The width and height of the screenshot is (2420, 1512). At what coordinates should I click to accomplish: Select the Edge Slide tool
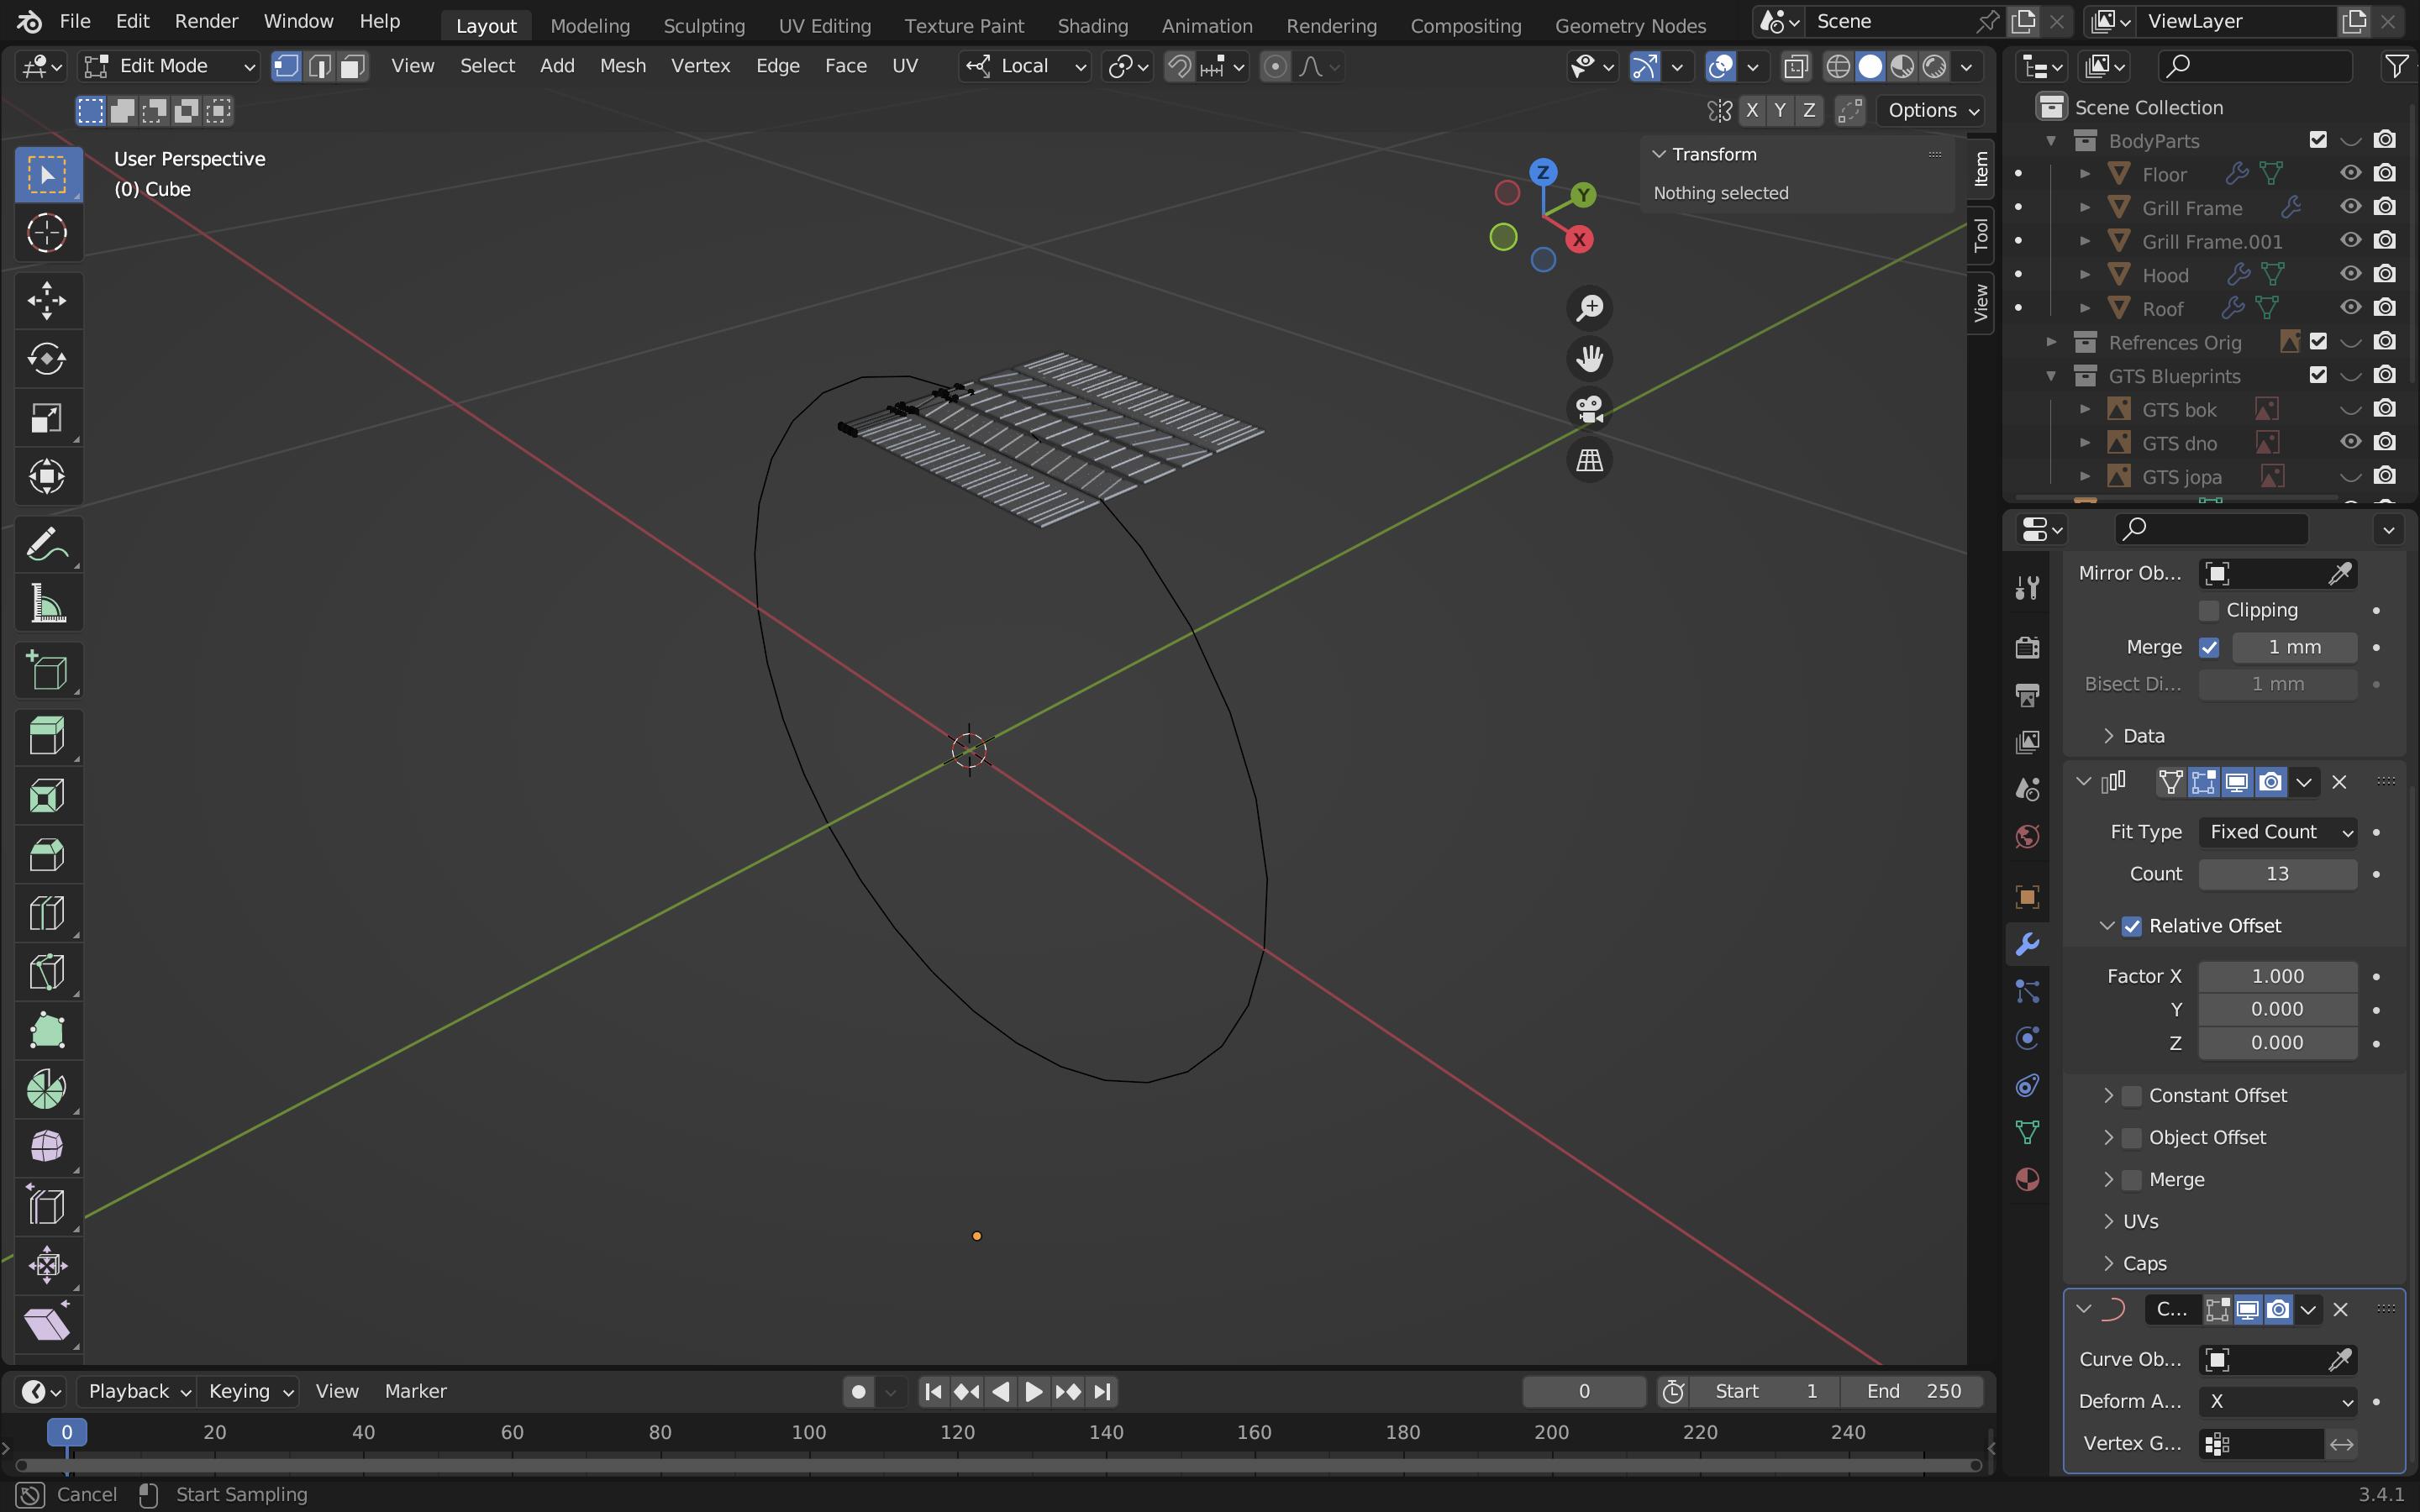click(x=47, y=1207)
